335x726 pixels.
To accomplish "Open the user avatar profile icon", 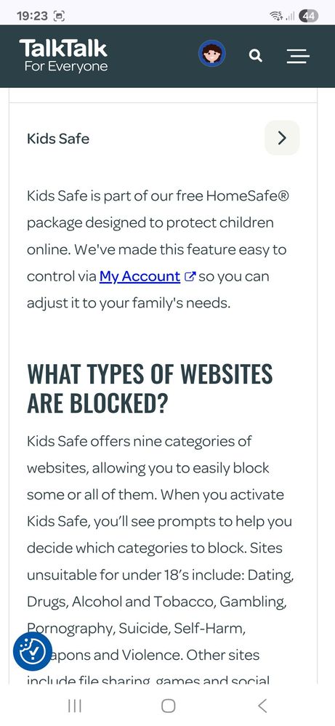I will point(212,54).
